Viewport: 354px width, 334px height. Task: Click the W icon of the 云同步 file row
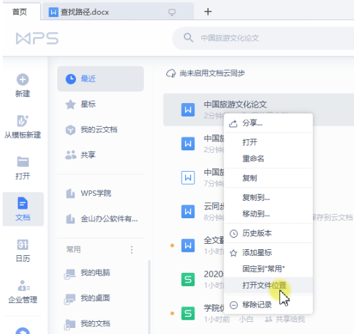tap(188, 211)
